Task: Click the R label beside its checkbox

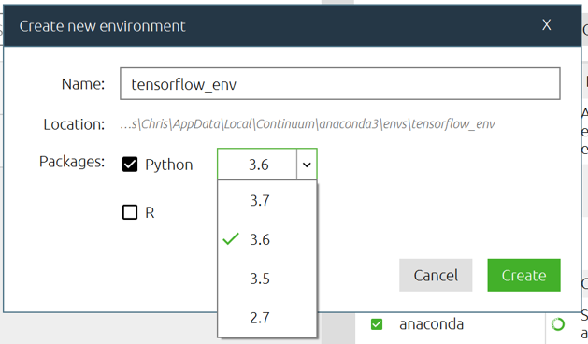Action: click(150, 212)
